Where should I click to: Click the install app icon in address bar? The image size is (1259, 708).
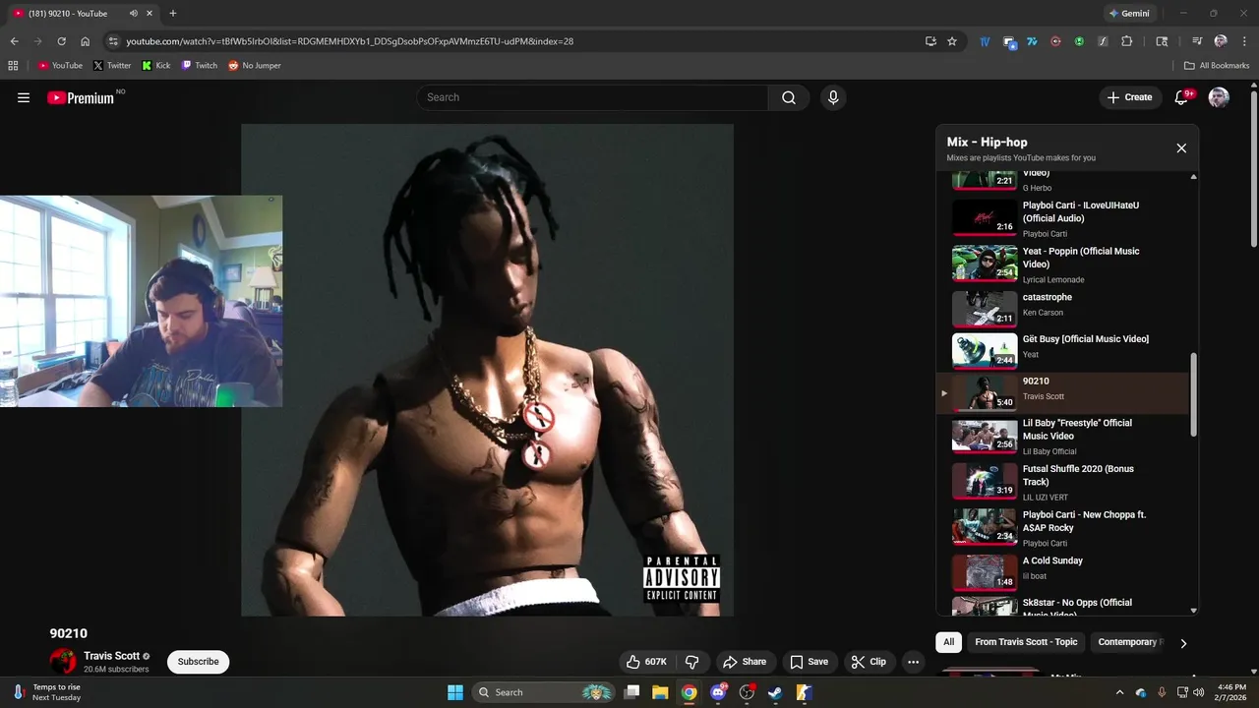930,41
